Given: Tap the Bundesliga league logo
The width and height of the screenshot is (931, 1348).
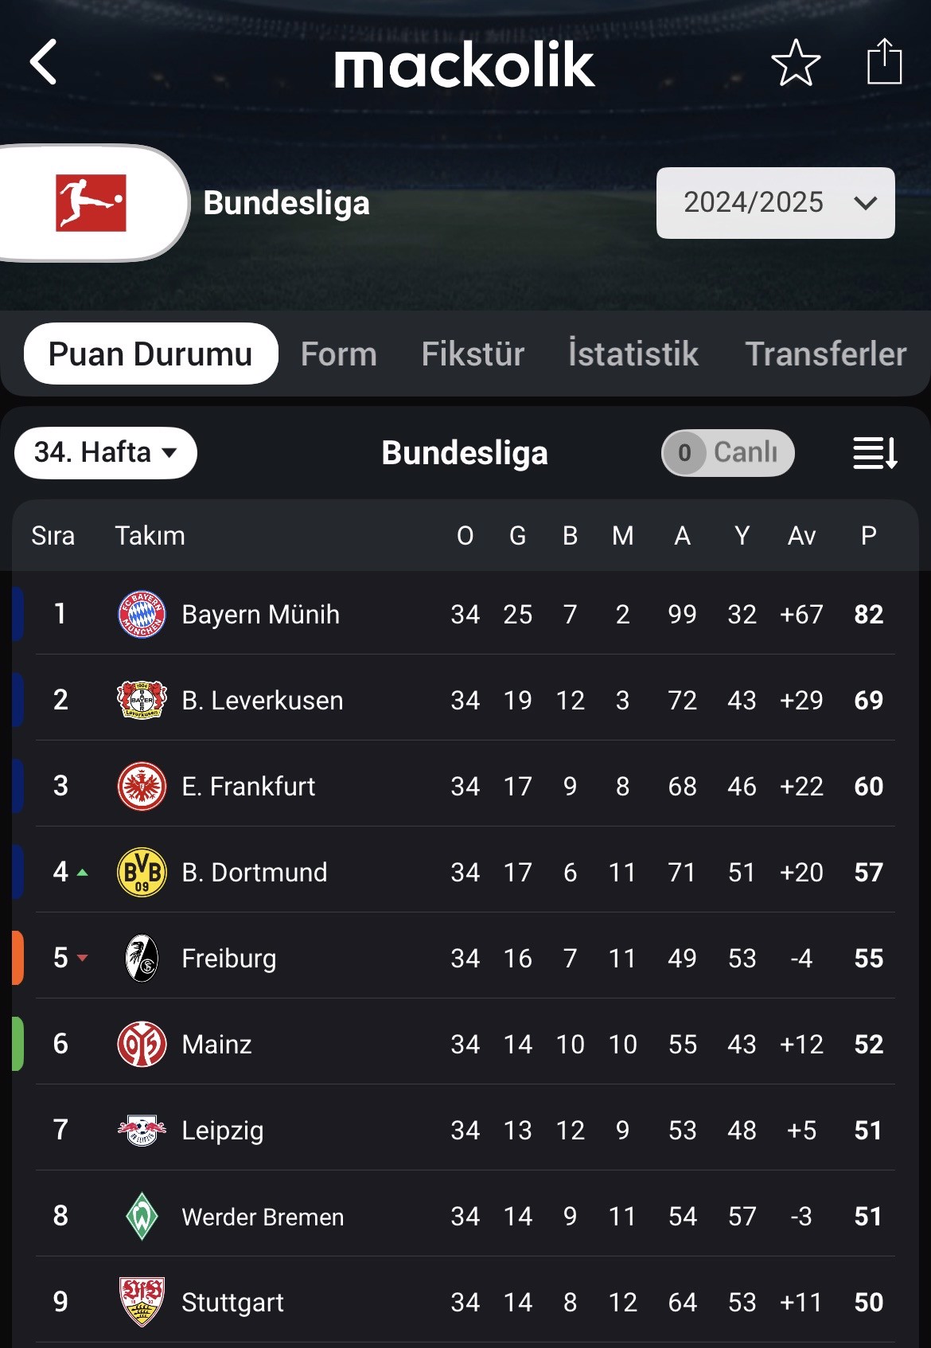Looking at the screenshot, I should click(91, 203).
